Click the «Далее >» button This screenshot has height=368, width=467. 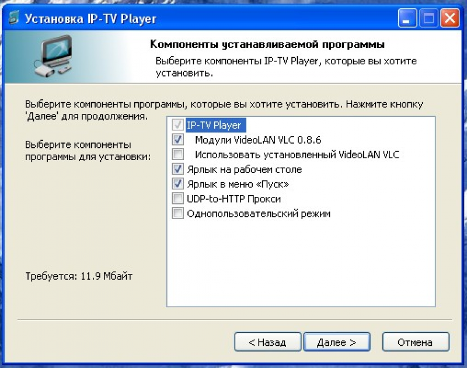[x=337, y=342]
